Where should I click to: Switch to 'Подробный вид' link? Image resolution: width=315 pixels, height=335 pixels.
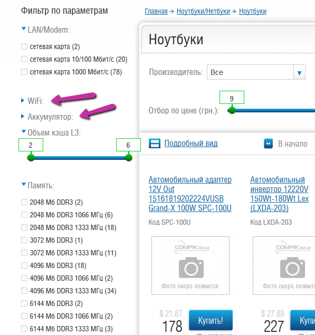191,143
